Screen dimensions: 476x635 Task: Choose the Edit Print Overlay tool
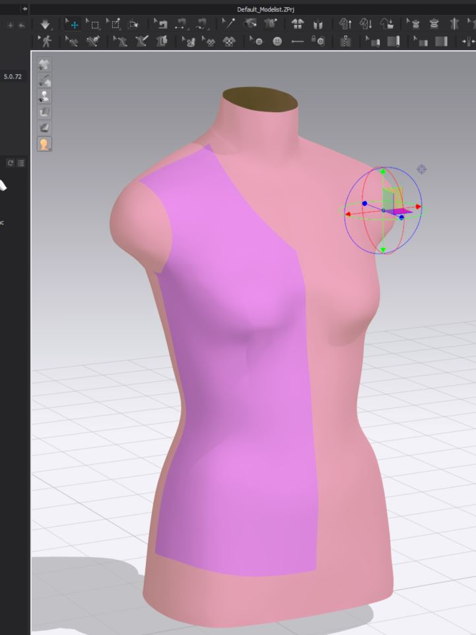point(209,41)
